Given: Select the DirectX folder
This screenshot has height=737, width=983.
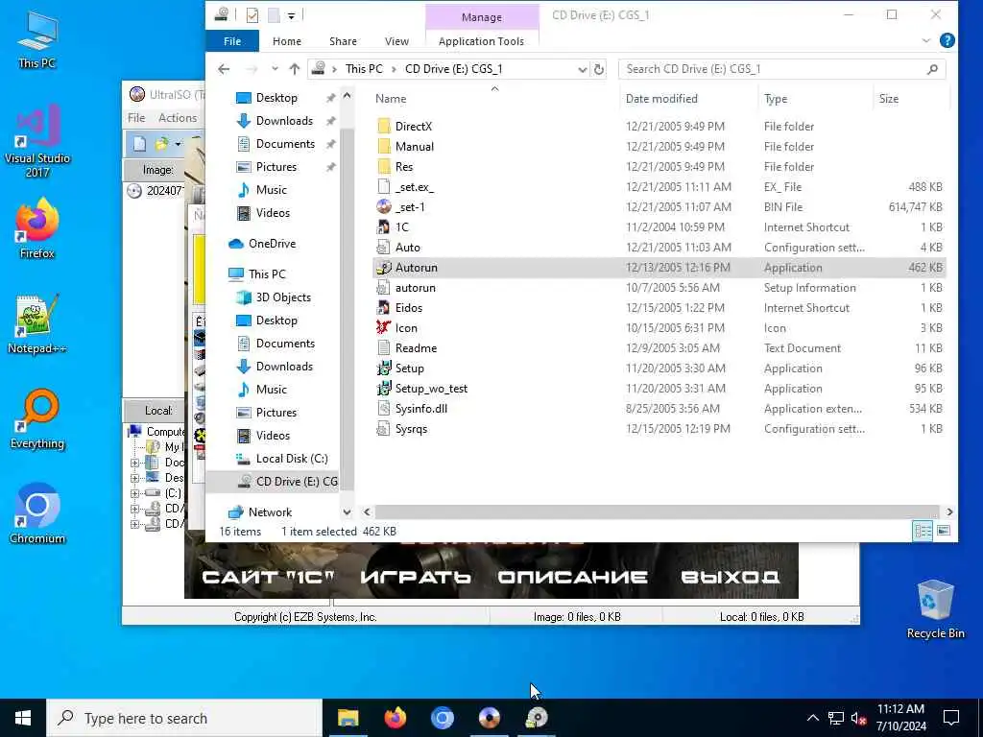Looking at the screenshot, I should 413,126.
